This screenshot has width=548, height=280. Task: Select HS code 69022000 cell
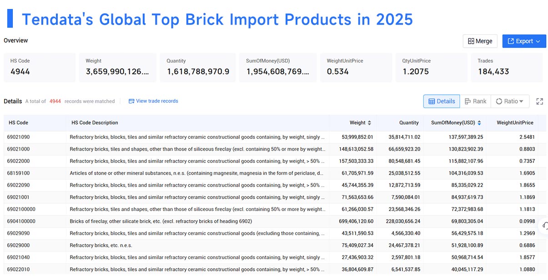tap(18, 161)
